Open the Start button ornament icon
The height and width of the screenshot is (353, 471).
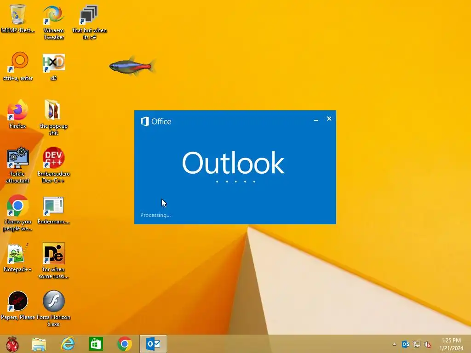coord(12,344)
